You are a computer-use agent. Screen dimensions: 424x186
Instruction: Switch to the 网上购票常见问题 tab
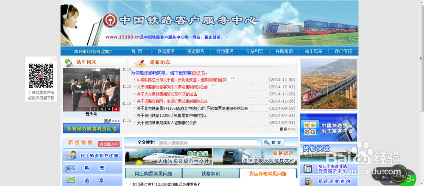[x=153, y=174]
